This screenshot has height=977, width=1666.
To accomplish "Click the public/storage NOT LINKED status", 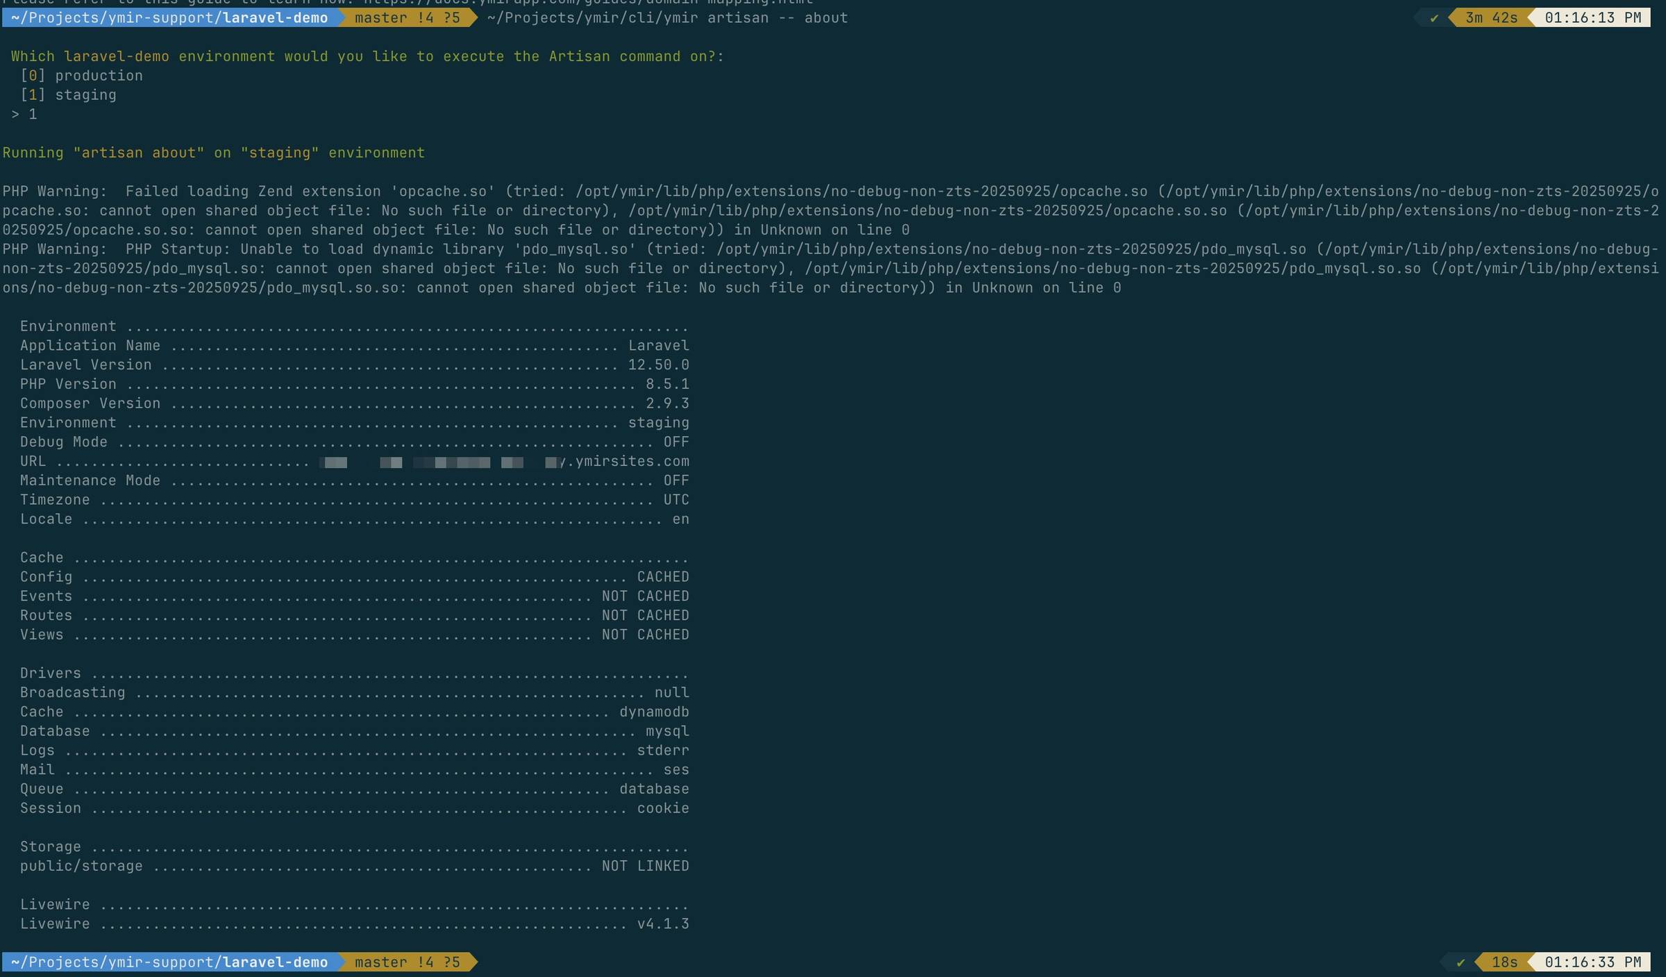I will [x=645, y=867].
